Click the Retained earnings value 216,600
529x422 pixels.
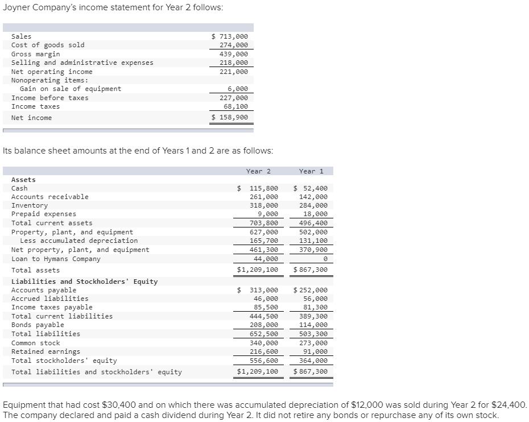264,351
